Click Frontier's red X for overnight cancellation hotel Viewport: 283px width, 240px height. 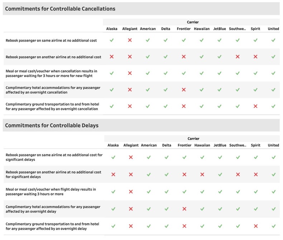[x=183, y=90]
